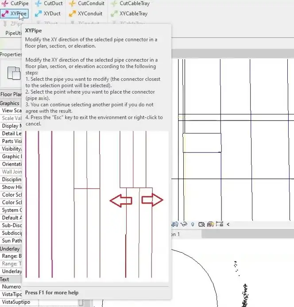Activate the XYDuct tool
The height and width of the screenshot is (307, 294).
pos(48,14)
